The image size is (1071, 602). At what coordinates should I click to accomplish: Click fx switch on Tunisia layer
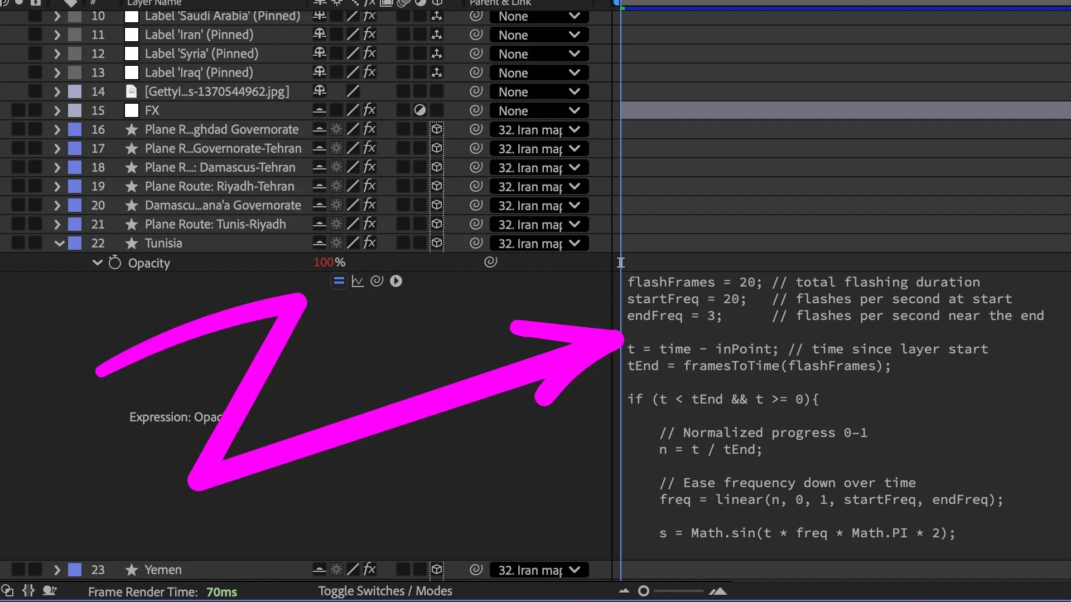(369, 243)
